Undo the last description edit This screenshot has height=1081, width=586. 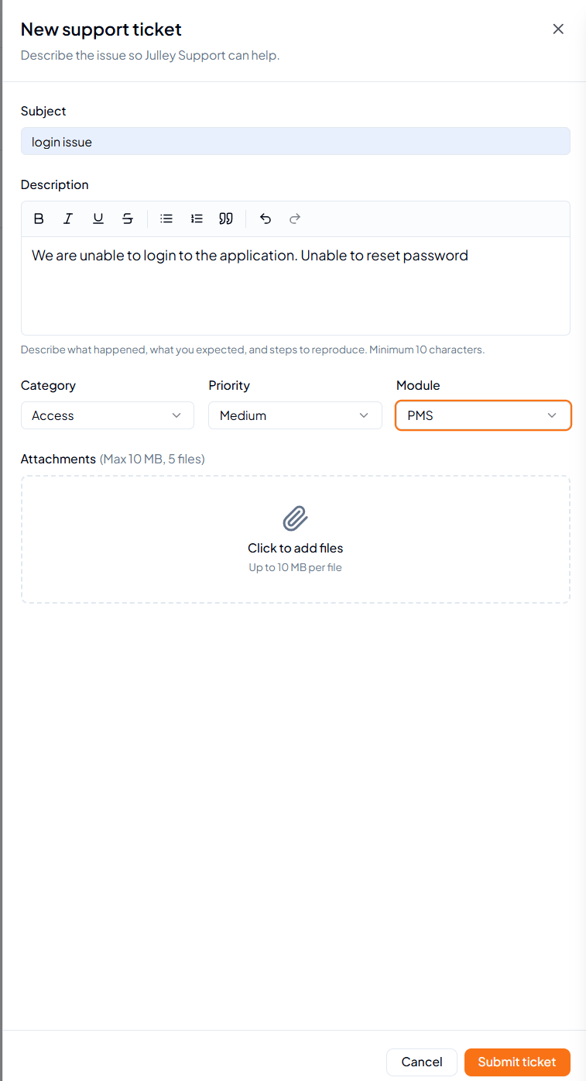coord(266,219)
